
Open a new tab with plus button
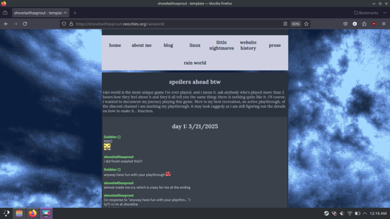pos(75,13)
